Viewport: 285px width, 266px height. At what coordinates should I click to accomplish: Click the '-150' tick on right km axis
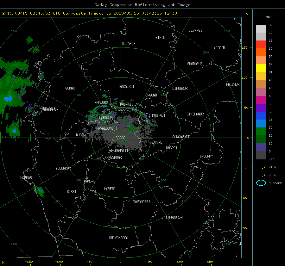[x=244, y=228]
